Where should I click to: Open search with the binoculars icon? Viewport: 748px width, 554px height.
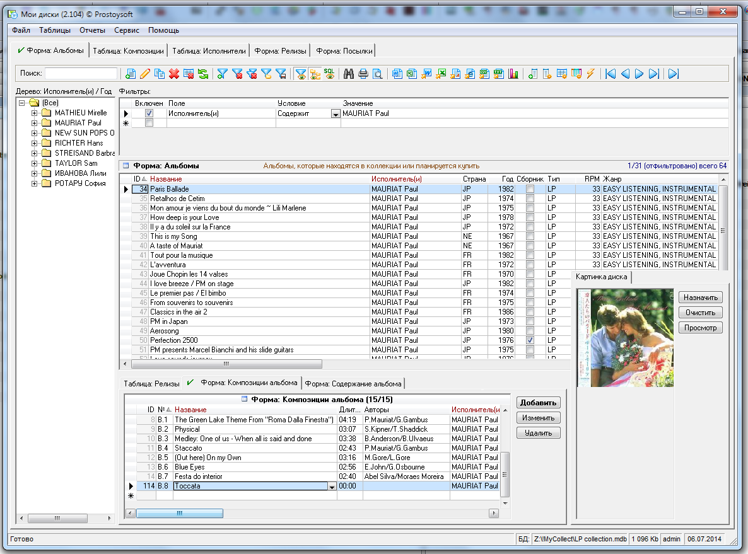pyautogui.click(x=348, y=74)
